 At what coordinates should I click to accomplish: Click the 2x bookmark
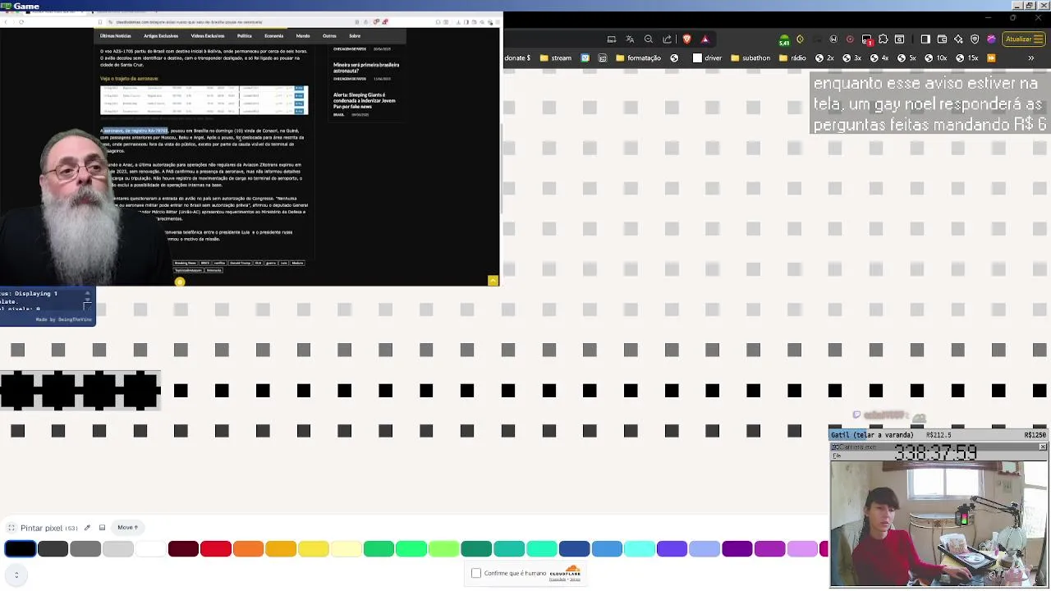click(x=824, y=58)
